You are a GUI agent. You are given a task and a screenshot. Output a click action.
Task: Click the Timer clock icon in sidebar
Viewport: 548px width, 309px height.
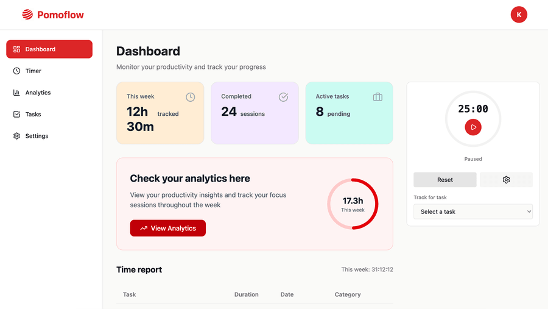click(16, 71)
